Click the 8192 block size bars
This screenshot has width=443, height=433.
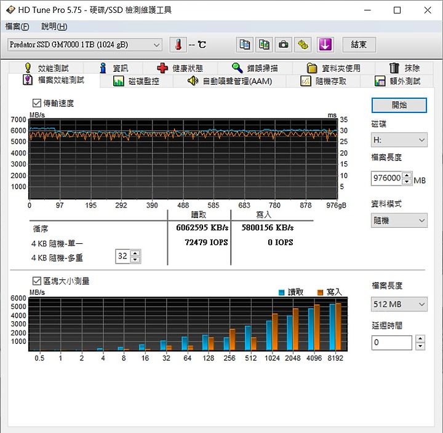pos(335,327)
